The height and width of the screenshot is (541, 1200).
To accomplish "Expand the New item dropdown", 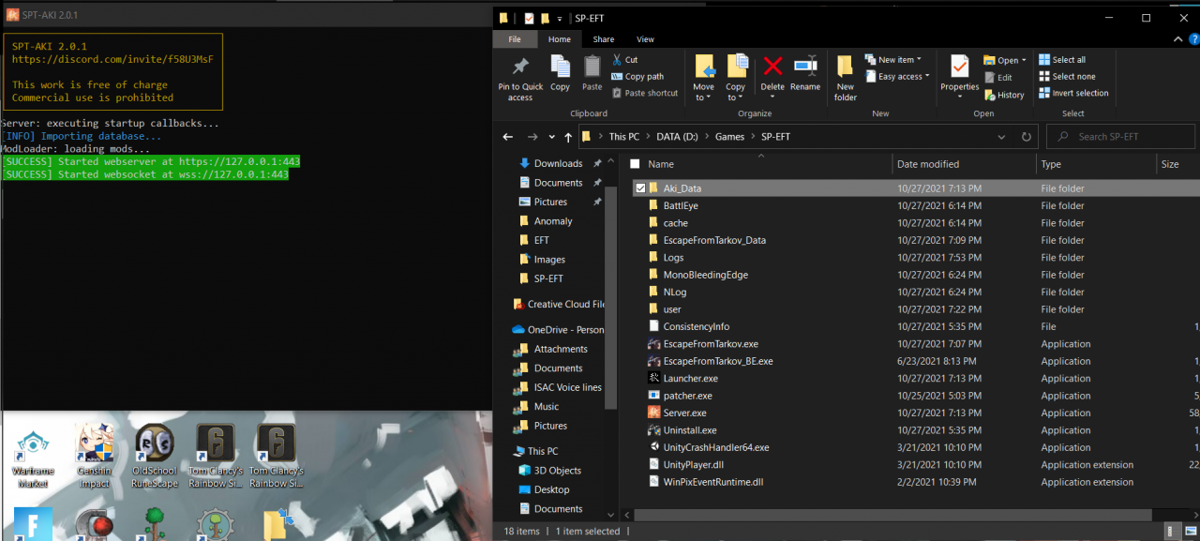I will (x=893, y=60).
